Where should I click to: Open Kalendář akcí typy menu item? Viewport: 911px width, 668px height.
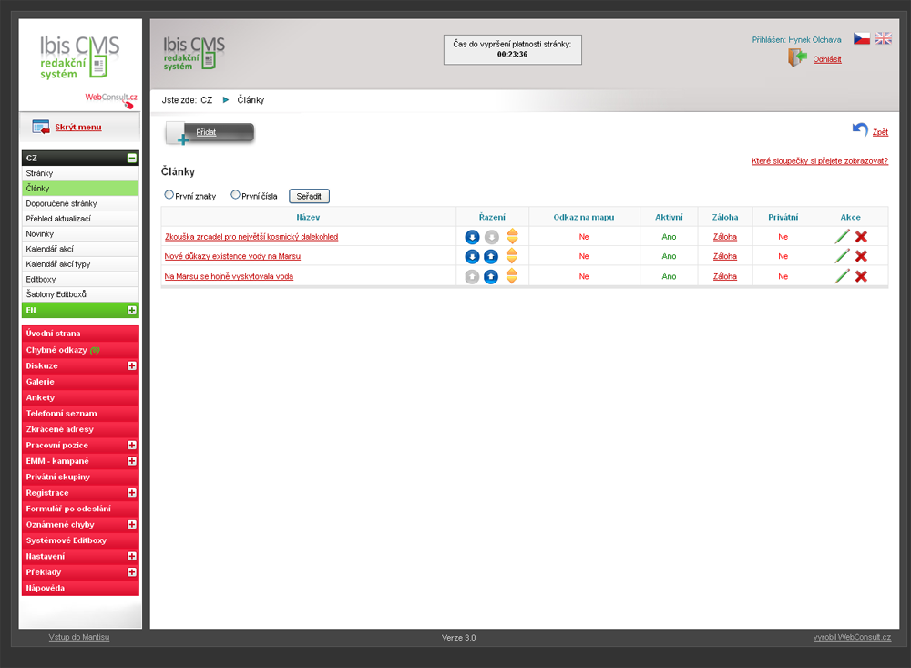(x=80, y=264)
